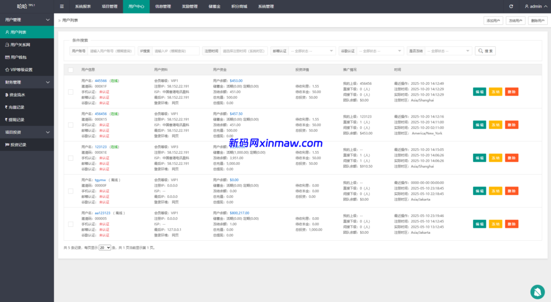Click the 冻结用户 button at top right

tap(515, 21)
